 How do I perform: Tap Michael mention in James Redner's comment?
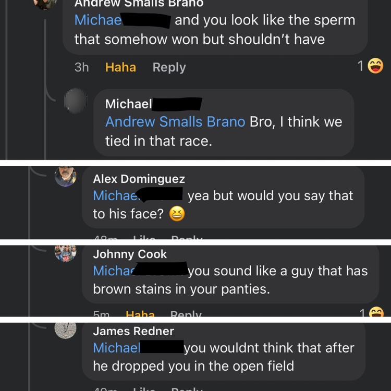click(117, 348)
